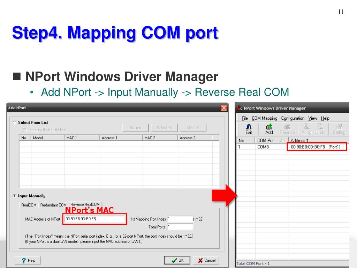The width and height of the screenshot is (357, 268).
Task: Click the OK button
Action: tap(177, 260)
